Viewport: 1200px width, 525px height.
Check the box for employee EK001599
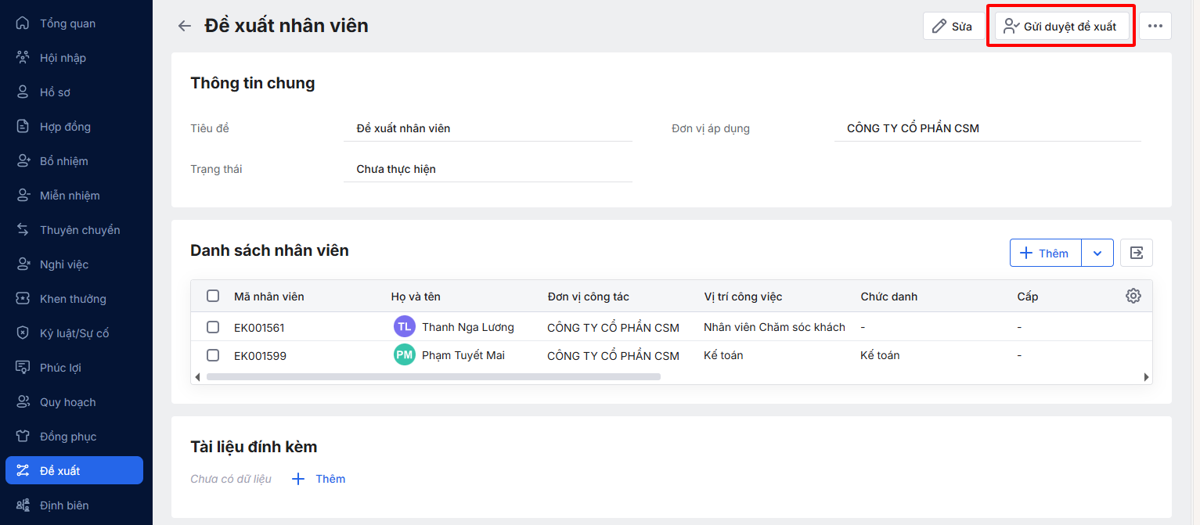point(213,355)
